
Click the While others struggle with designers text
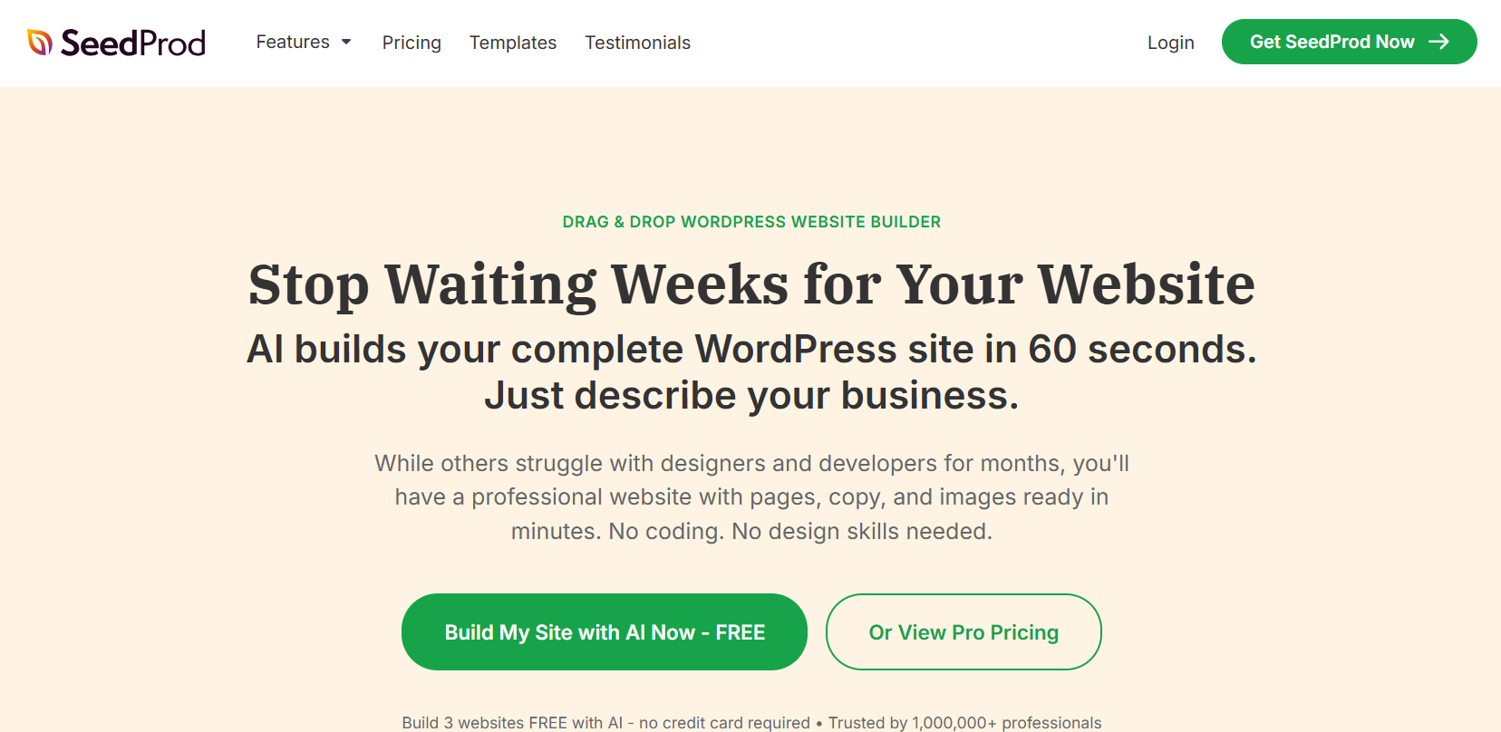tap(751, 464)
